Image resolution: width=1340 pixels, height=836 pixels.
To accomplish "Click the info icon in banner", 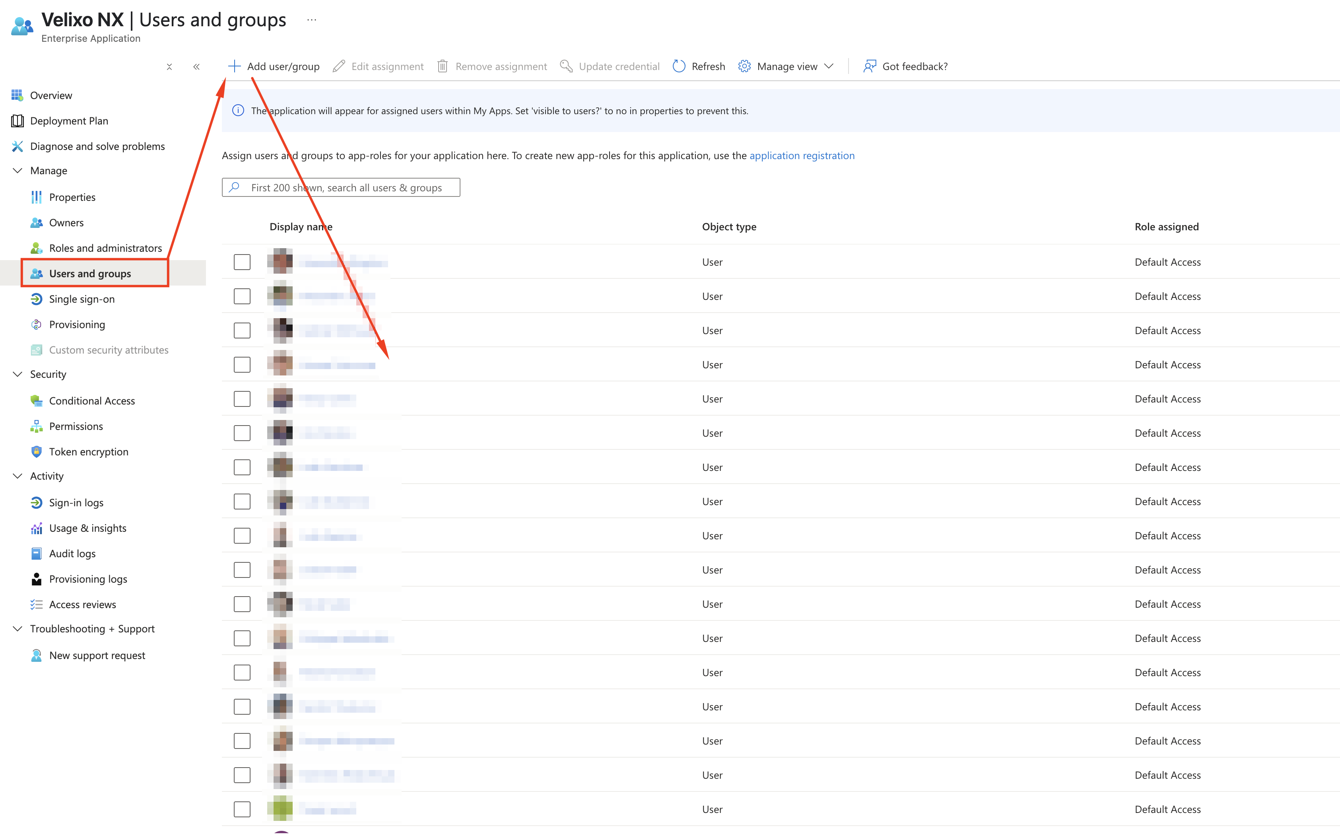I will [238, 111].
